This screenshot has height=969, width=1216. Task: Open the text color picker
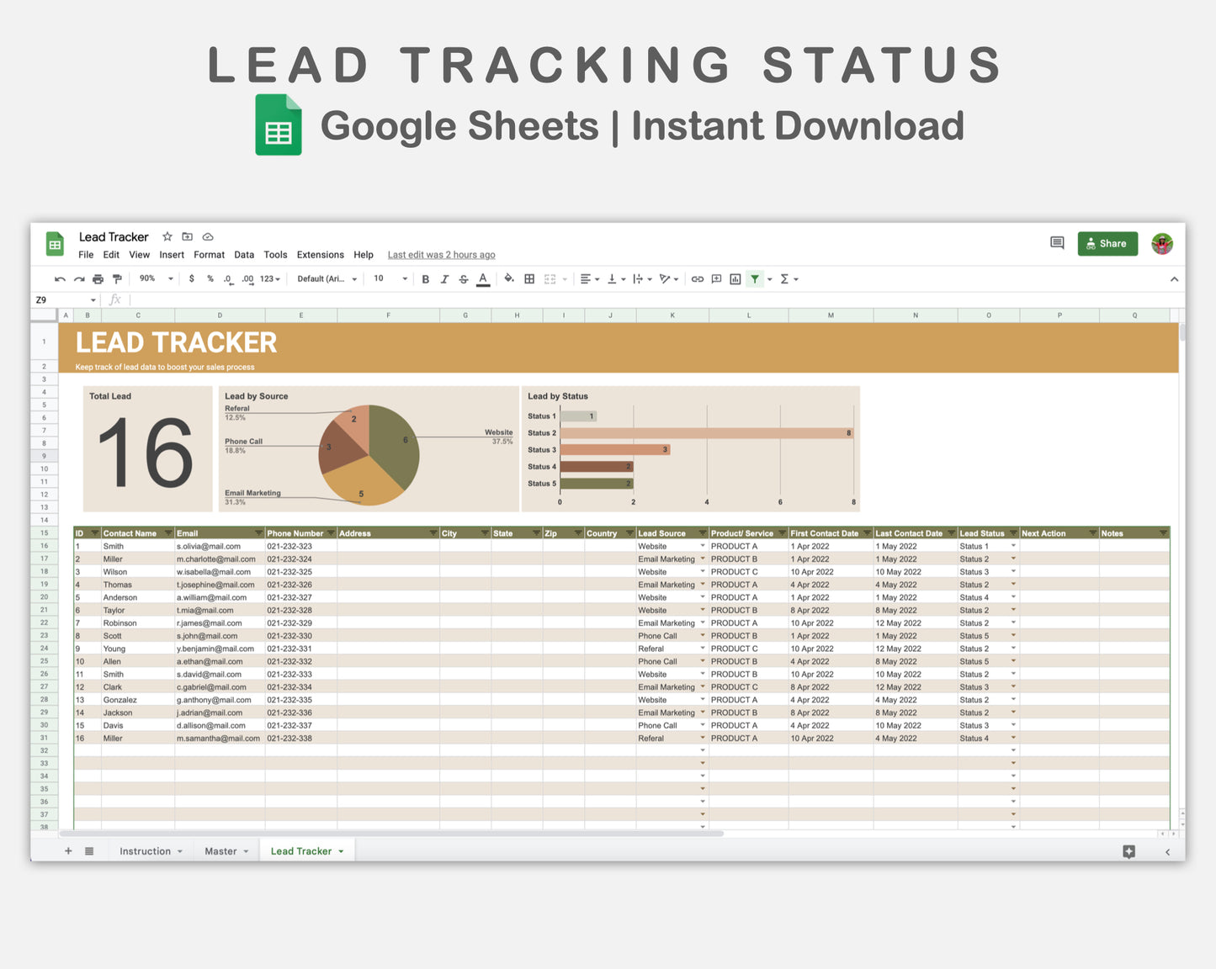click(x=482, y=278)
